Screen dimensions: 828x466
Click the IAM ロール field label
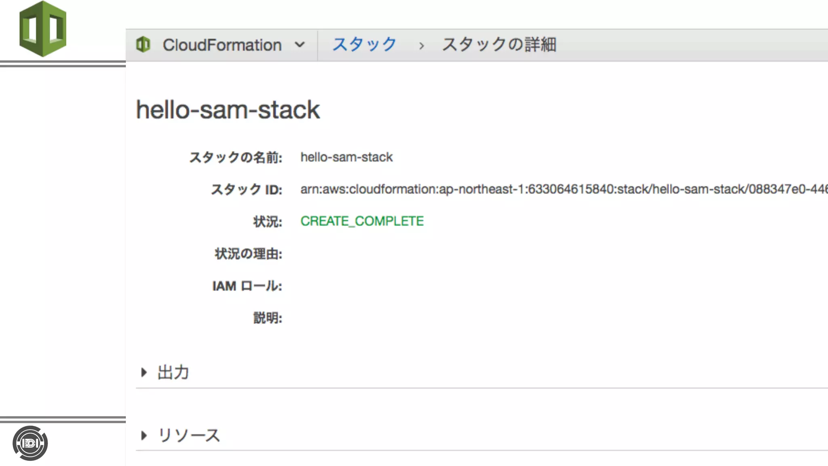[x=247, y=286]
